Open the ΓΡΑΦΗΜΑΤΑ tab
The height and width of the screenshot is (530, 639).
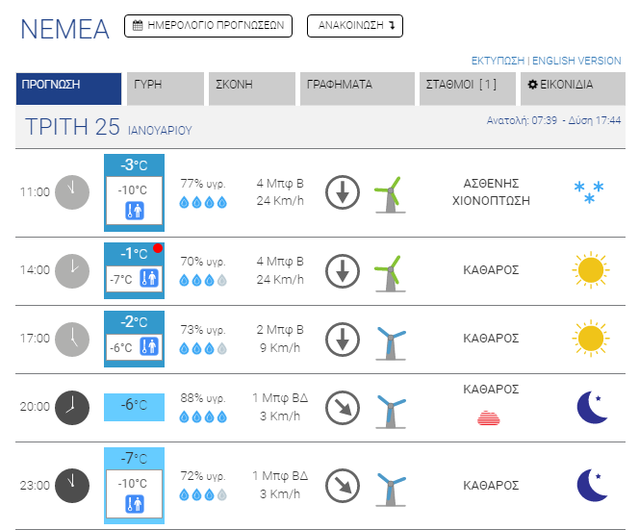[358, 87]
